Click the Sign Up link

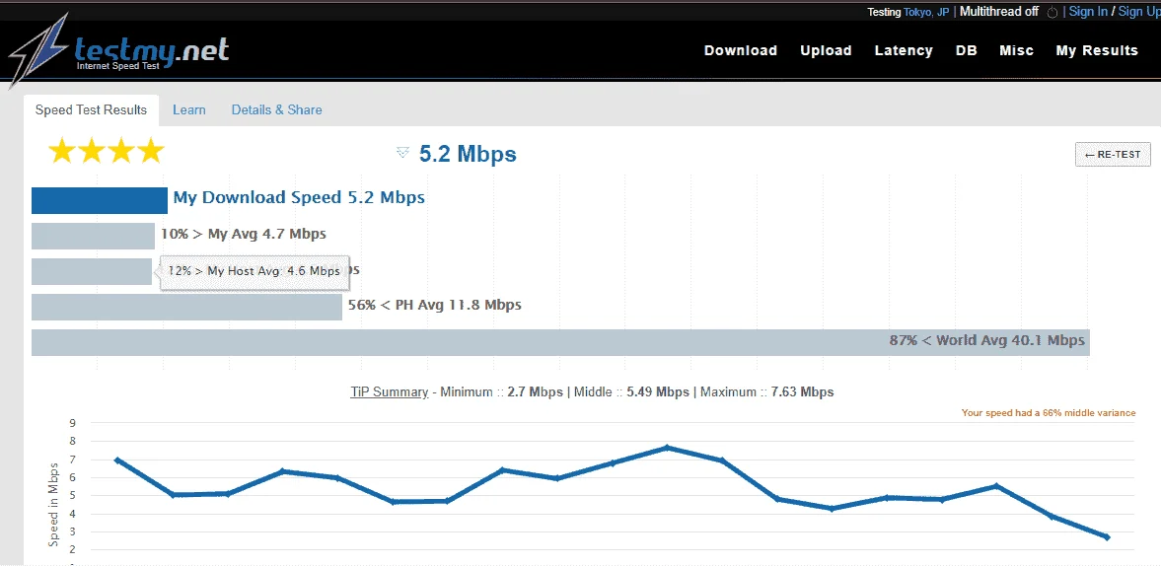1138,11
